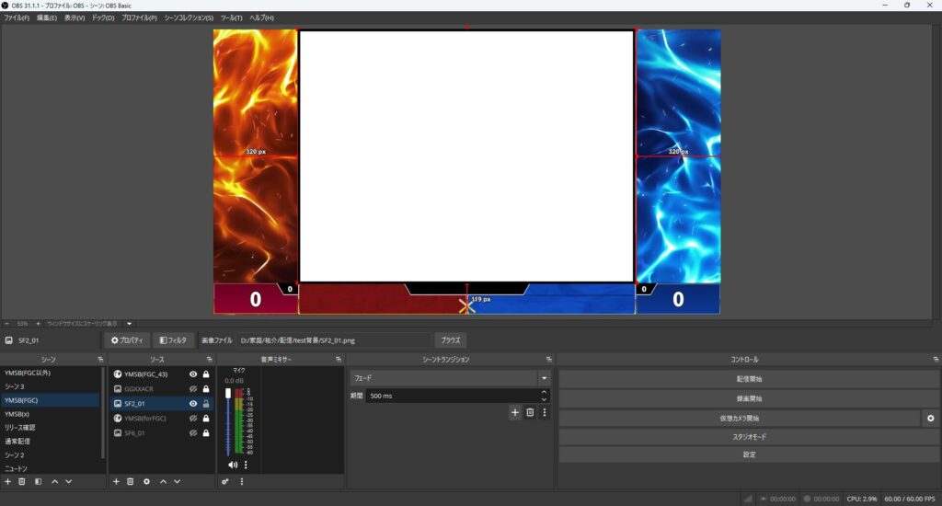The height and width of the screenshot is (506, 942).
Task: Click the 録画開始 start recording button
Action: (x=749, y=398)
